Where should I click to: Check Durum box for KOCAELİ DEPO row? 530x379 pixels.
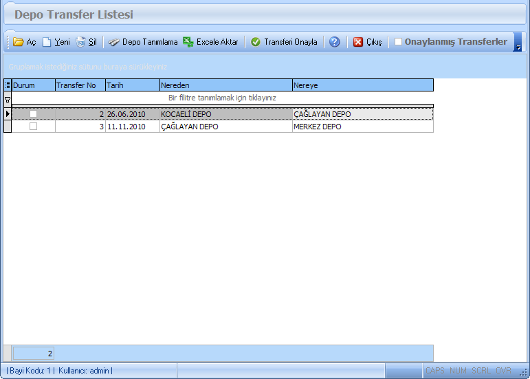[x=33, y=113]
